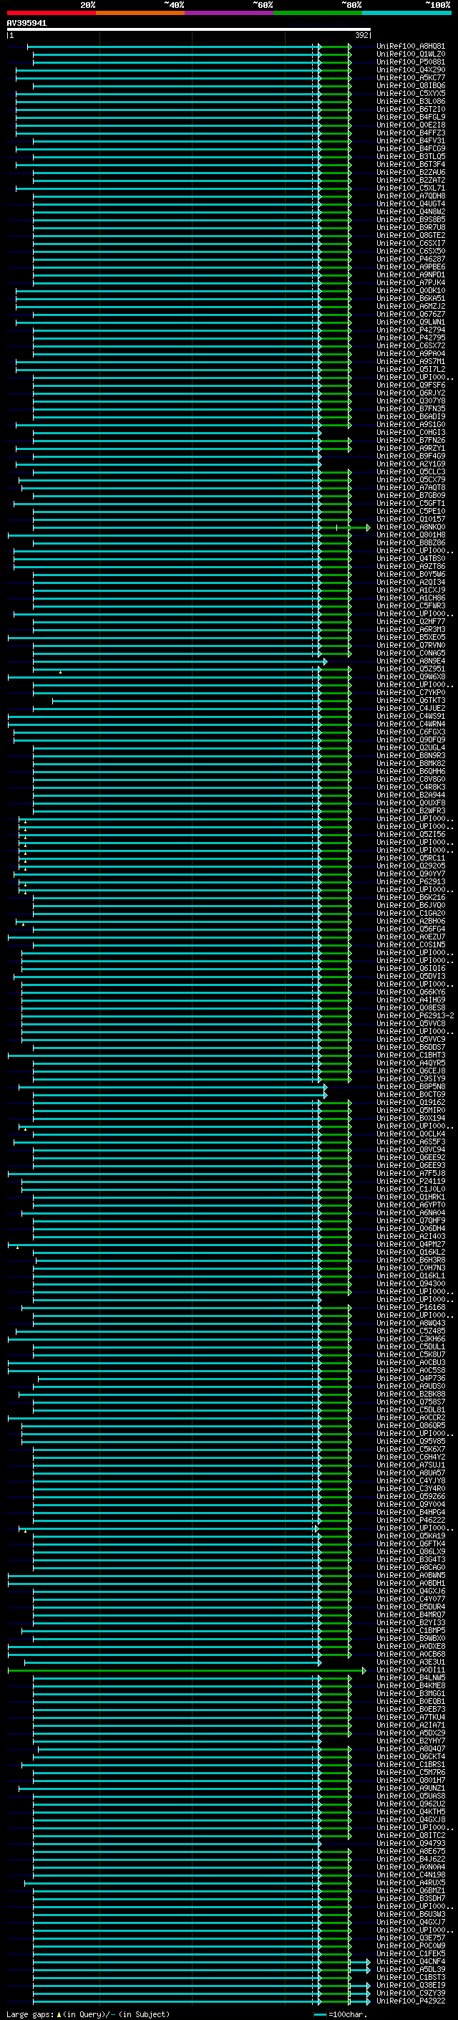This screenshot has height=2020, width=458.
Task: Select the UniRef100_A9UNZ1 label
Action: (x=411, y=1789)
